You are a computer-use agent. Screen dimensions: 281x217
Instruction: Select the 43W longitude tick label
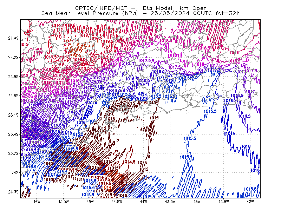pos(197,202)
